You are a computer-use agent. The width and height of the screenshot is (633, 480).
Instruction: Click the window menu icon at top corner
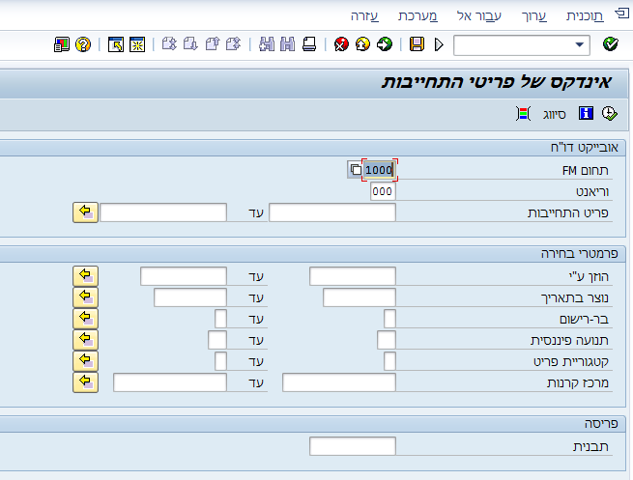[x=622, y=14]
